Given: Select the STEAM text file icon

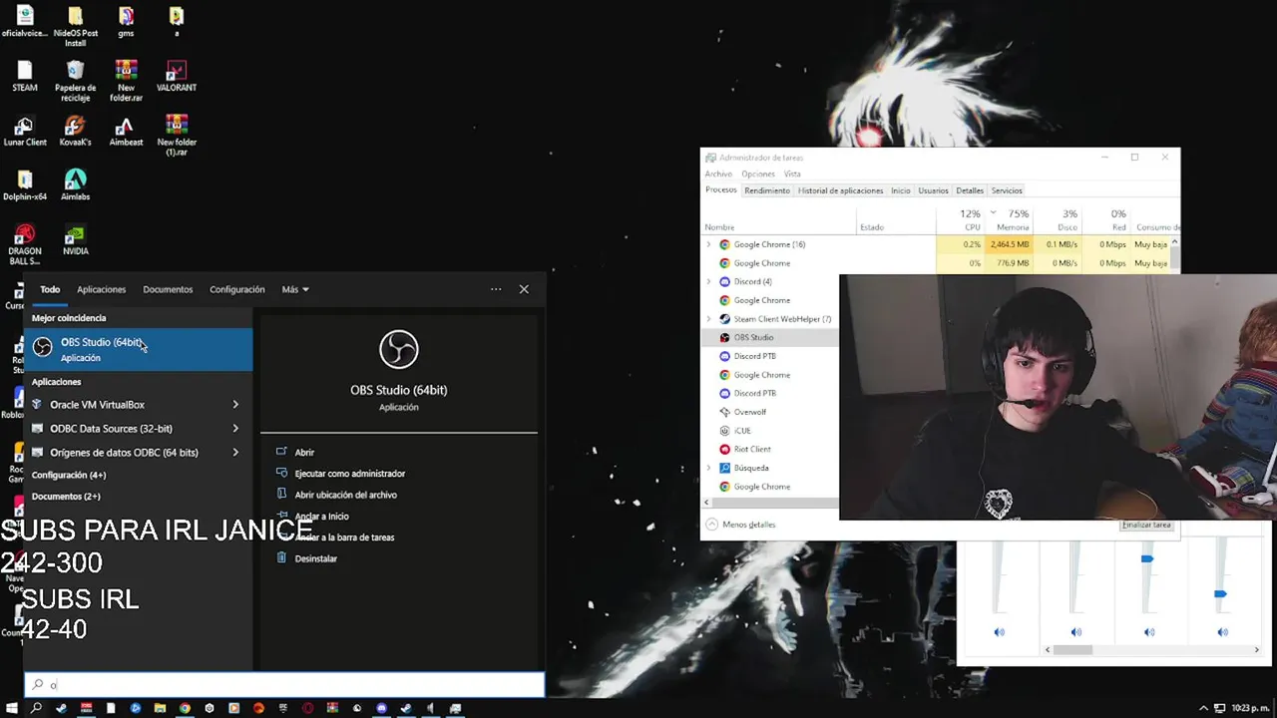Looking at the screenshot, I should [x=25, y=76].
